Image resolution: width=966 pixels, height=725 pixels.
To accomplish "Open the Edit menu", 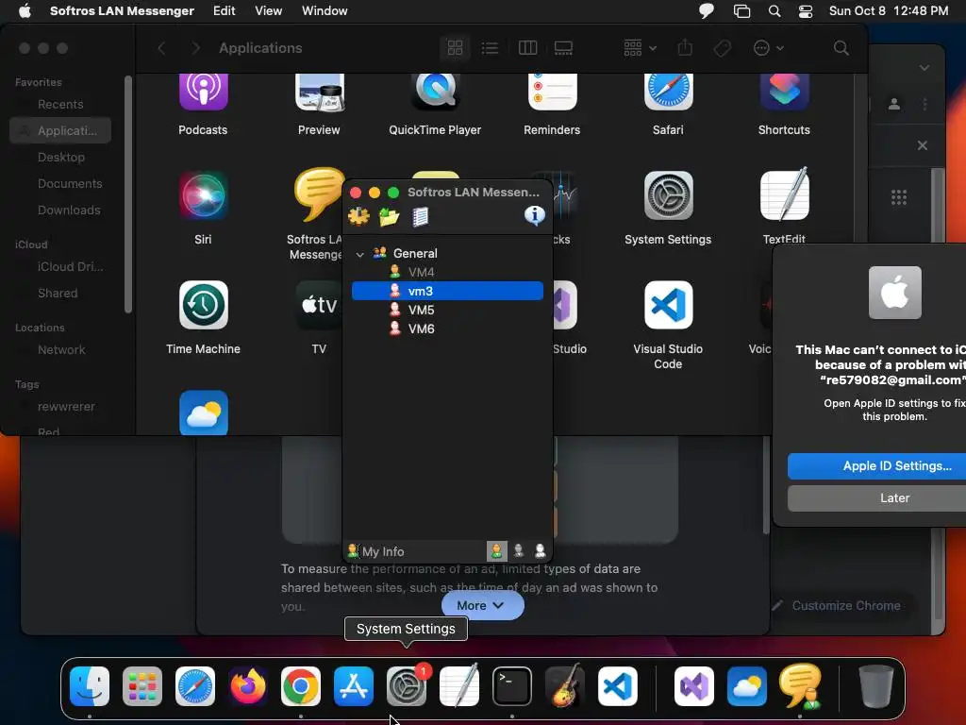I will (224, 10).
